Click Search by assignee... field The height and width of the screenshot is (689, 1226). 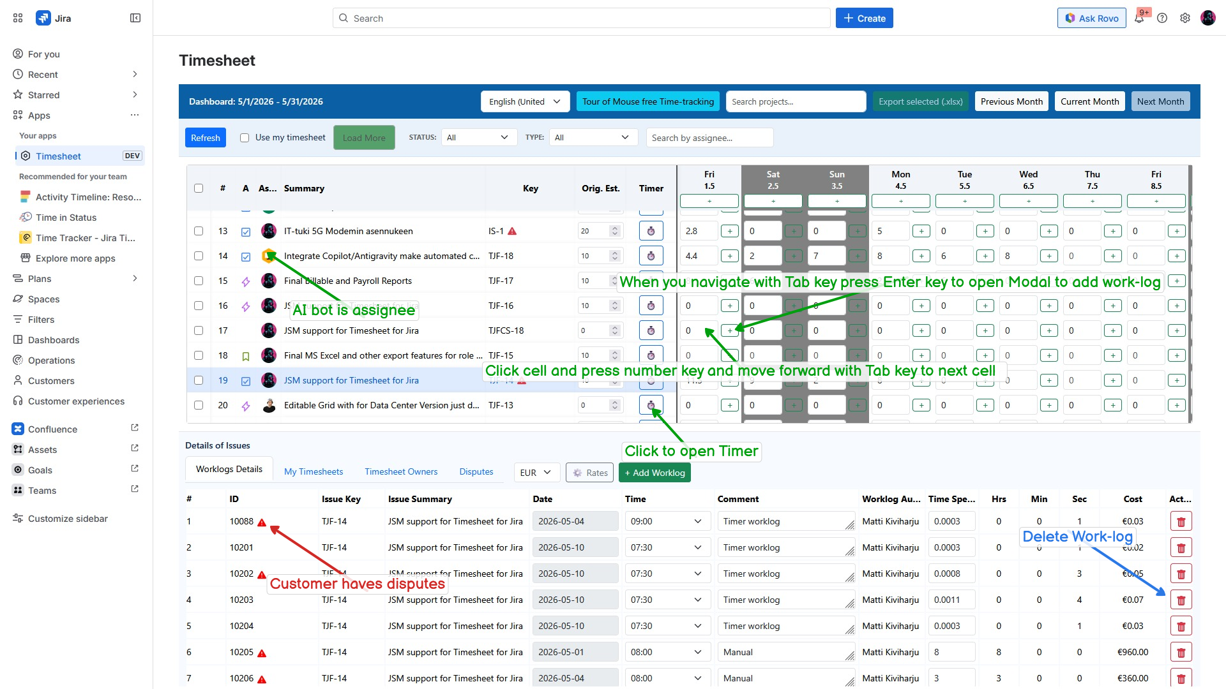click(709, 138)
